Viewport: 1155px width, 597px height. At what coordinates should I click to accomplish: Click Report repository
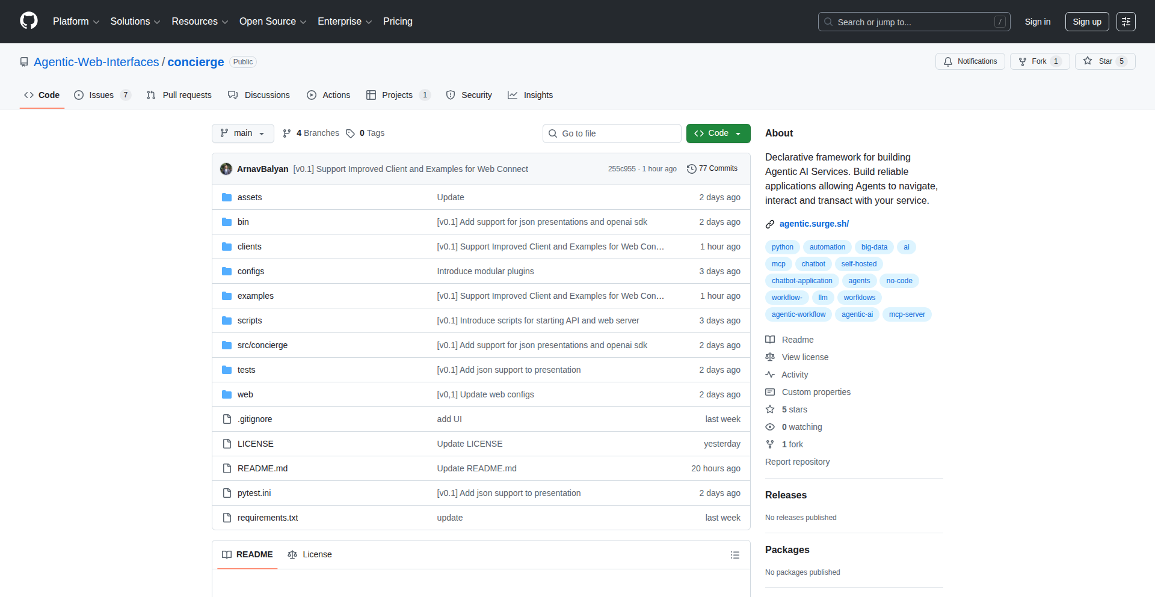click(x=797, y=461)
